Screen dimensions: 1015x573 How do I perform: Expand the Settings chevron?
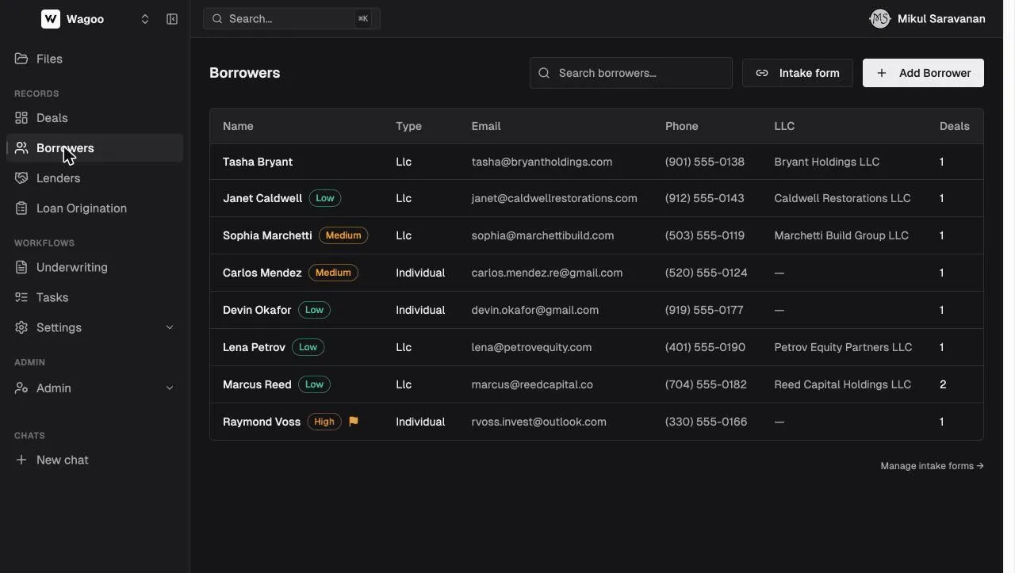pyautogui.click(x=169, y=327)
